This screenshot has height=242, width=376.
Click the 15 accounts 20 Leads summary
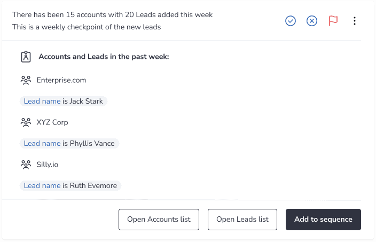113,14
